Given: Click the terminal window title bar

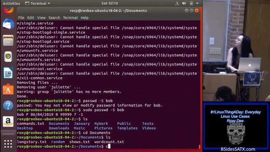Looking at the screenshot, I should coord(108,11).
